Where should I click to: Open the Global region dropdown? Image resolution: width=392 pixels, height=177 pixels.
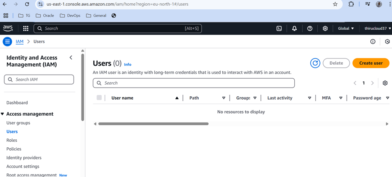[x=346, y=28]
